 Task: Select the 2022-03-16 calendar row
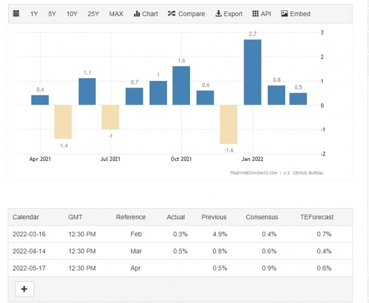180,234
